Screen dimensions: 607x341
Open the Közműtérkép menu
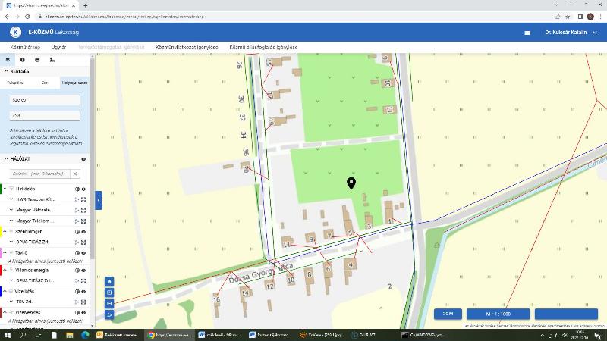point(25,47)
